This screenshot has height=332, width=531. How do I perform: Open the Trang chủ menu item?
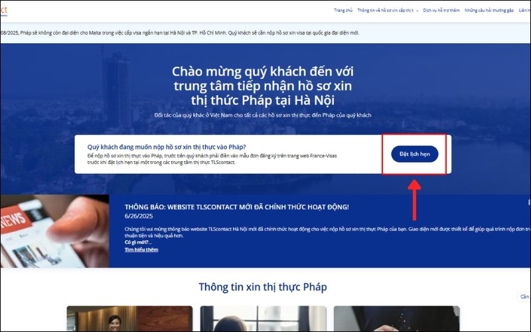coord(342,11)
